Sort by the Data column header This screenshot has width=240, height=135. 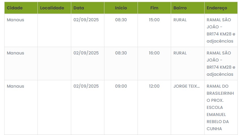pyautogui.click(x=79, y=8)
